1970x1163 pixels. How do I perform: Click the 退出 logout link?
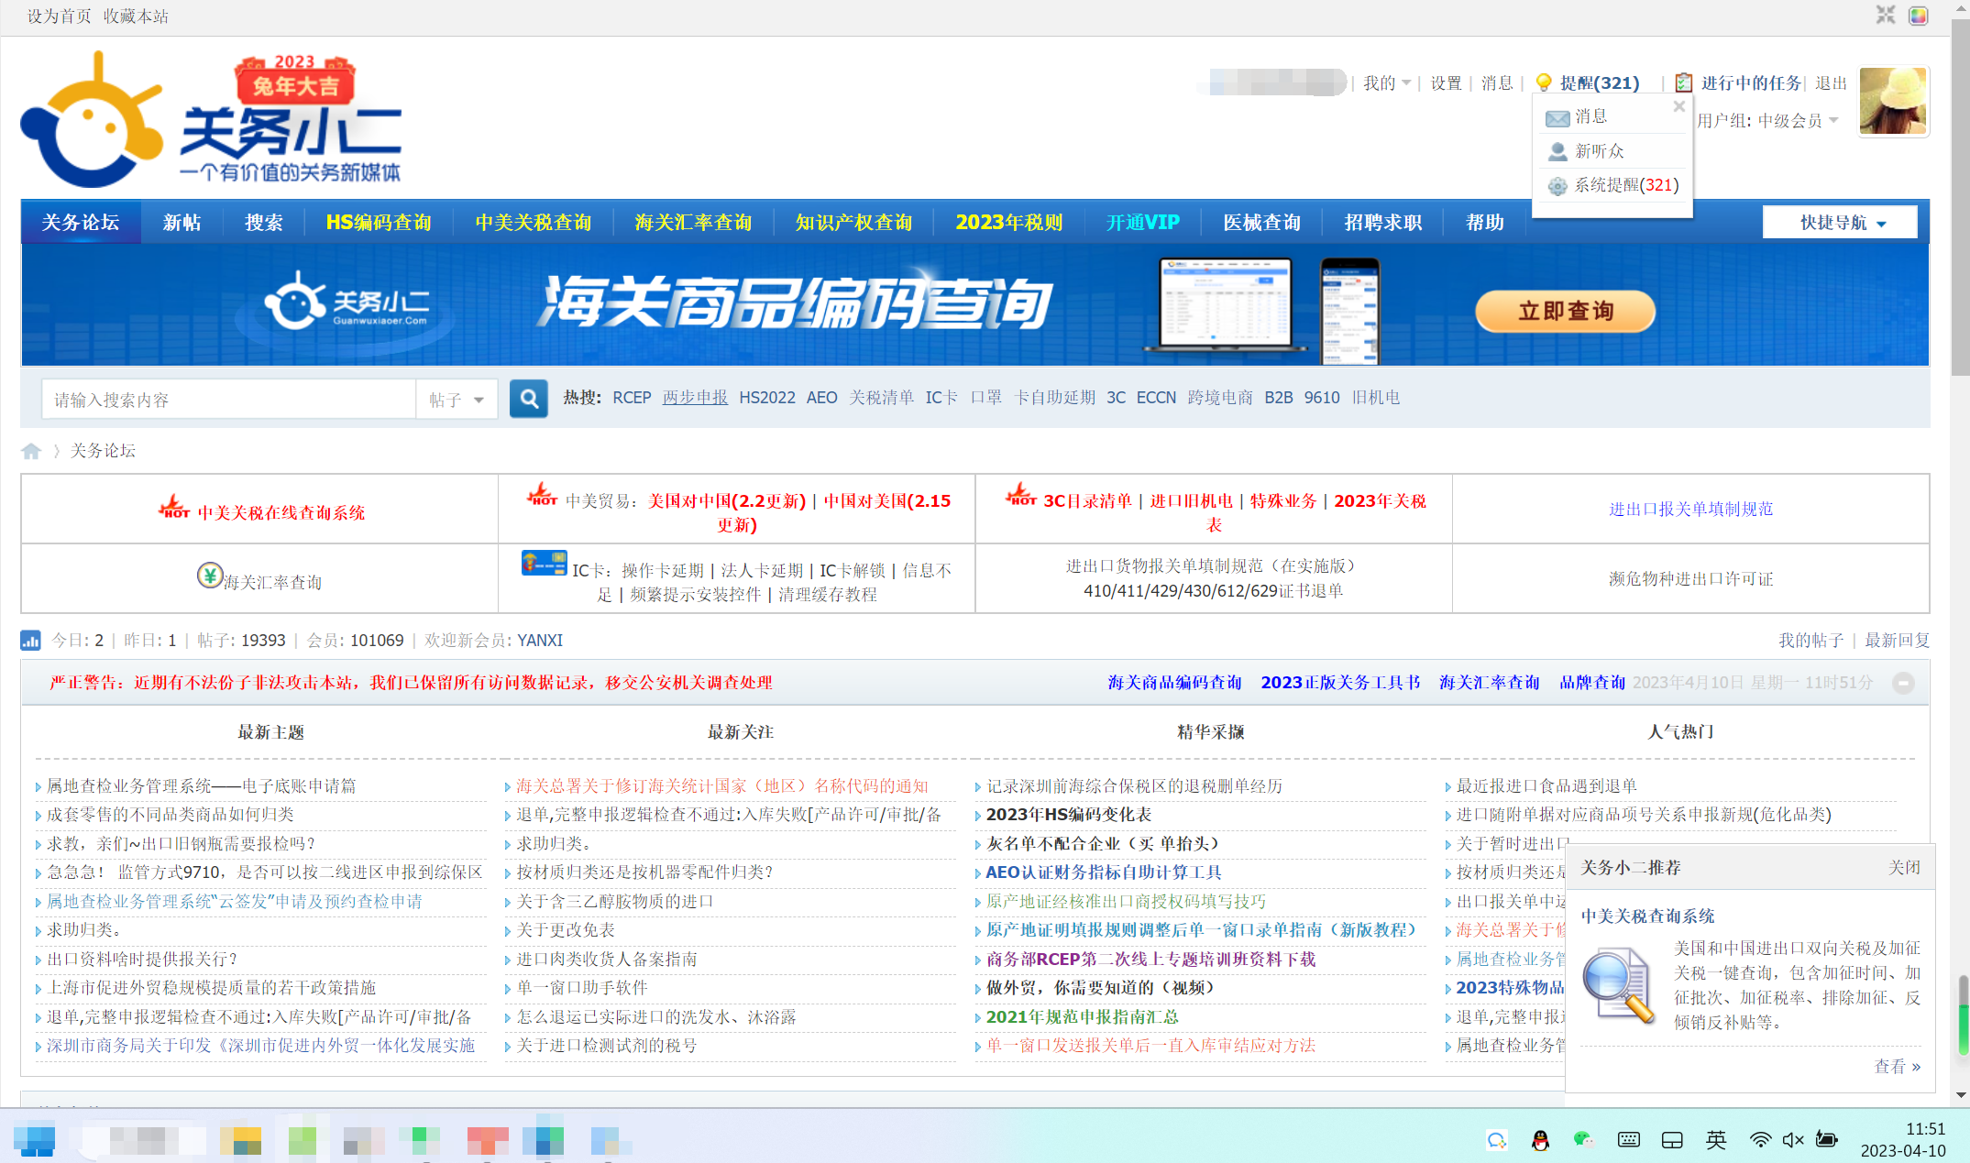[x=1831, y=83]
